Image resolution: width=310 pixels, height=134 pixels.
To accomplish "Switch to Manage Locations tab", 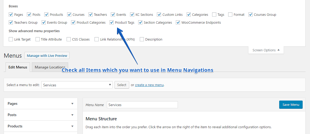I will 50,67.
